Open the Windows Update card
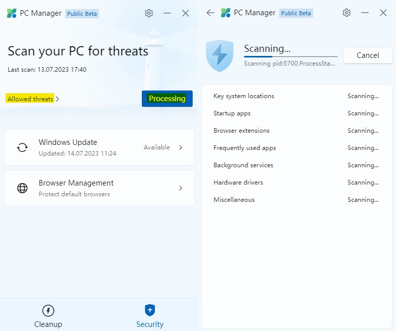The height and width of the screenshot is (331, 396). [99, 147]
